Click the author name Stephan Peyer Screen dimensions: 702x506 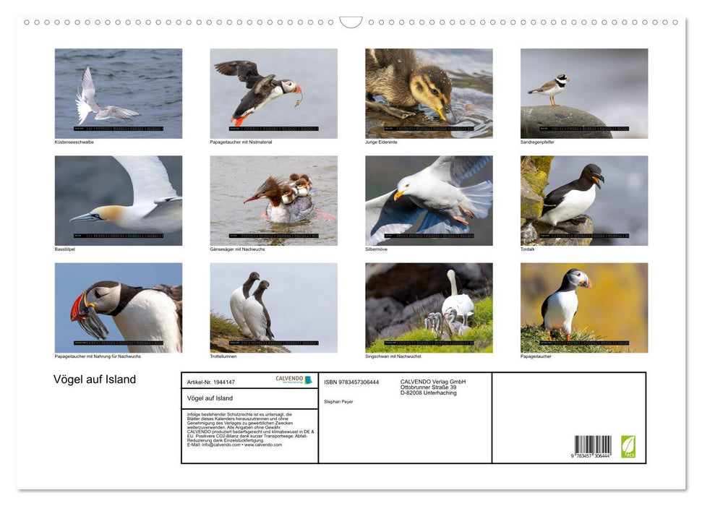[x=339, y=401]
